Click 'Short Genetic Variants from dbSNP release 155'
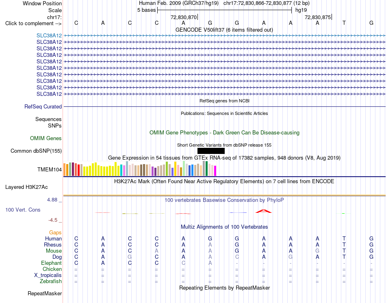This screenshot has width=386, height=303. [224, 145]
